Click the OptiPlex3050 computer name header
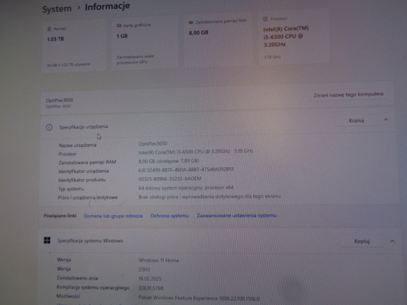 [x=60, y=100]
